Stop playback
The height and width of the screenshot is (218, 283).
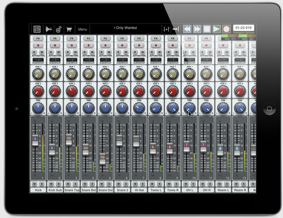tap(207, 29)
